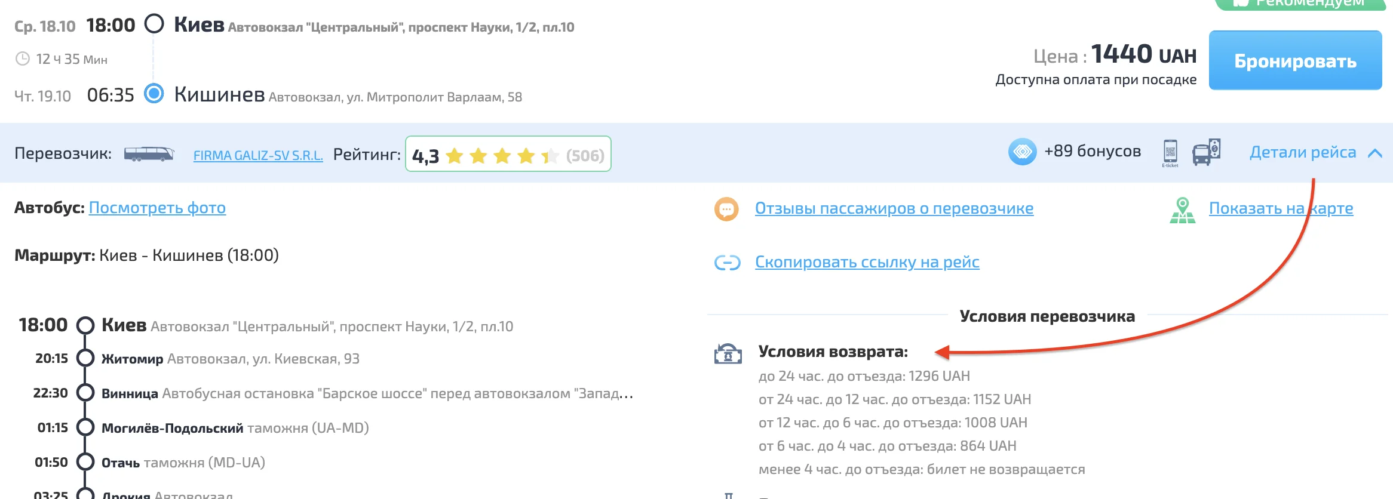Select the Kyiv departure radio circle
1393x499 pixels.
coord(154,24)
